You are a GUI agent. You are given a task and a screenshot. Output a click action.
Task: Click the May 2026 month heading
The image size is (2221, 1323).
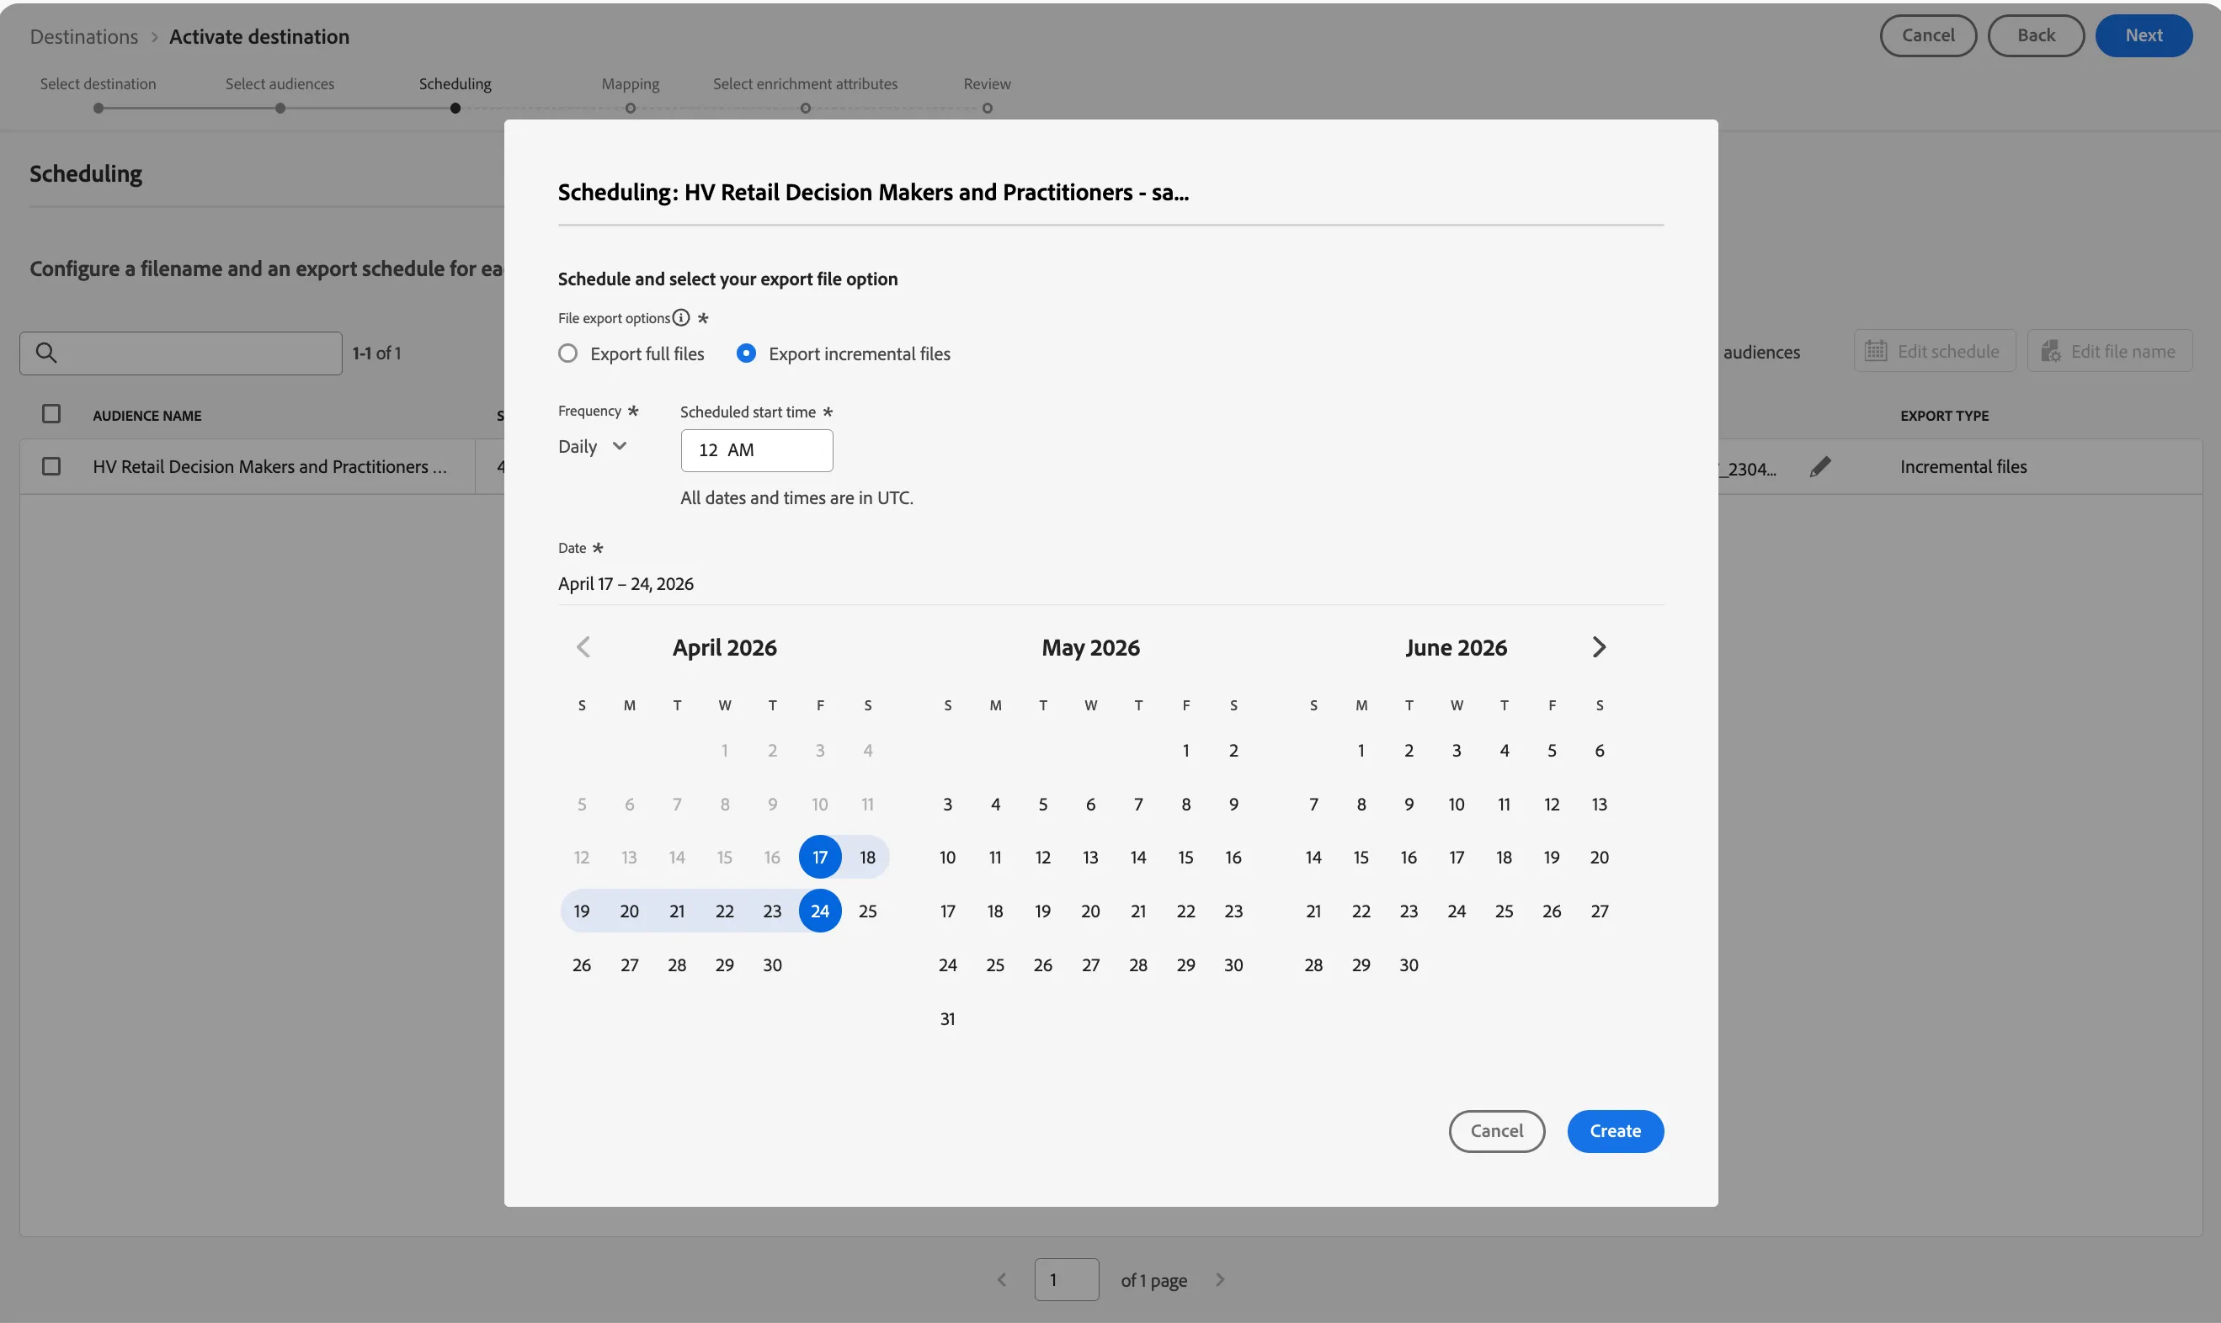pyautogui.click(x=1090, y=648)
